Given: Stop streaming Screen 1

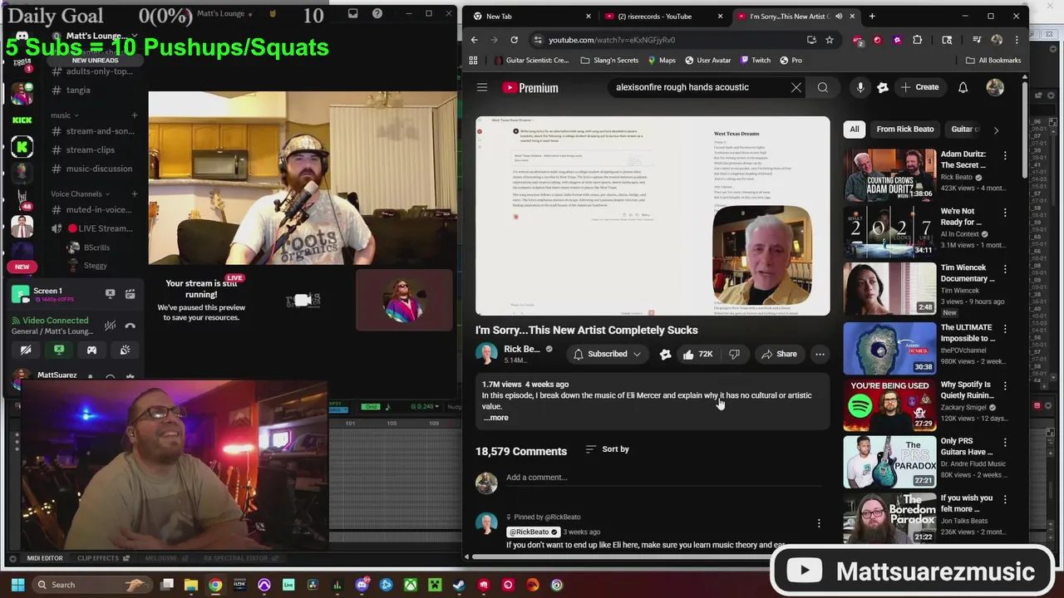Looking at the screenshot, I should coord(110,294).
